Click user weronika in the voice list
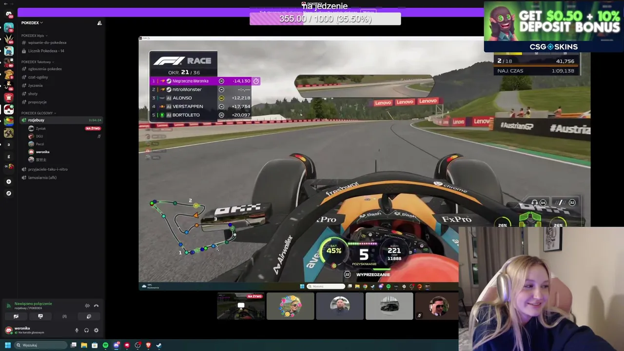Image resolution: width=624 pixels, height=351 pixels. (x=42, y=152)
